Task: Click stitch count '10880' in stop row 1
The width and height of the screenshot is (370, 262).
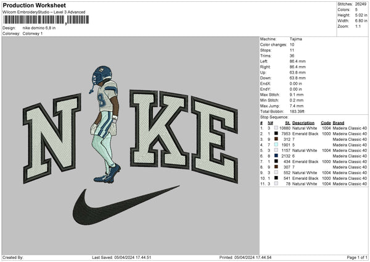Action: click(284, 128)
